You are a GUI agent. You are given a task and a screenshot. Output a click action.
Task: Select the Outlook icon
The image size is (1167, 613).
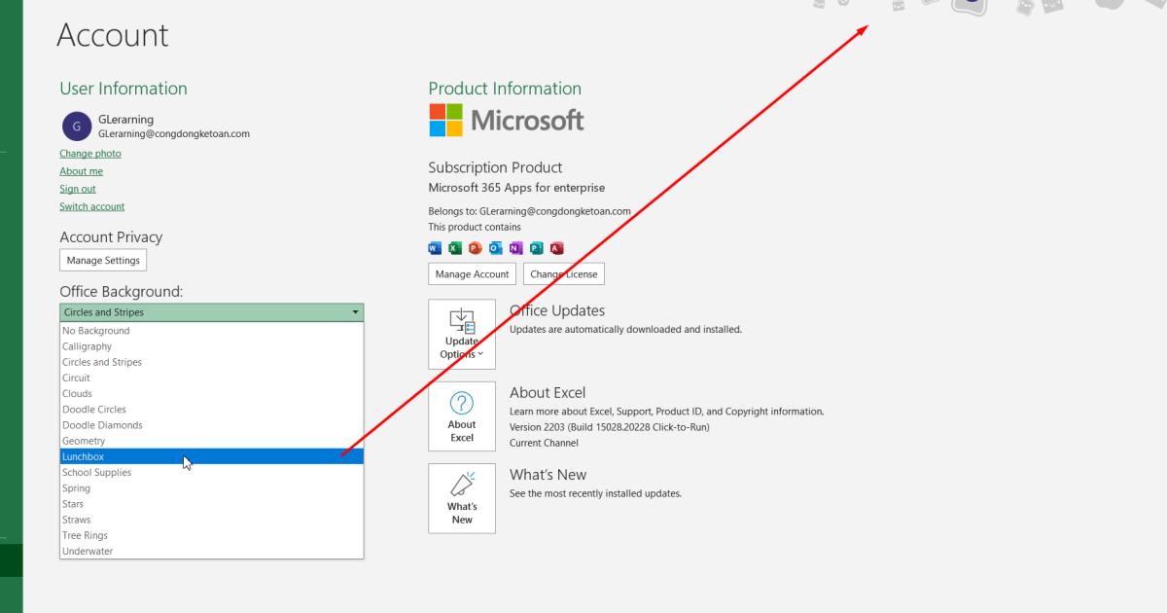pos(494,248)
